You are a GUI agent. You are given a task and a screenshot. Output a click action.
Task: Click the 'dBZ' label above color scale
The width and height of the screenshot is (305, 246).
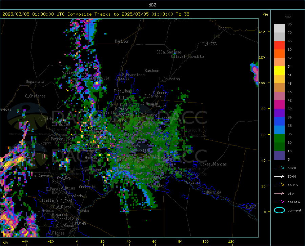287,17
